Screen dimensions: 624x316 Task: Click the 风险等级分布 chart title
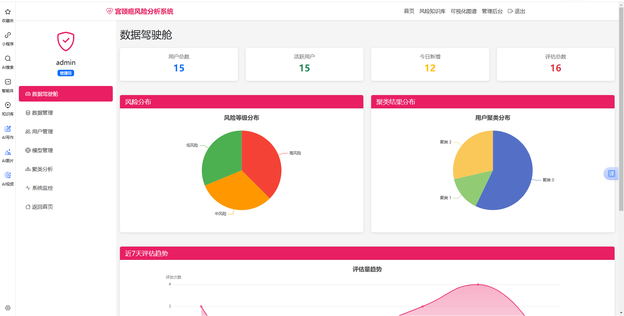point(241,118)
